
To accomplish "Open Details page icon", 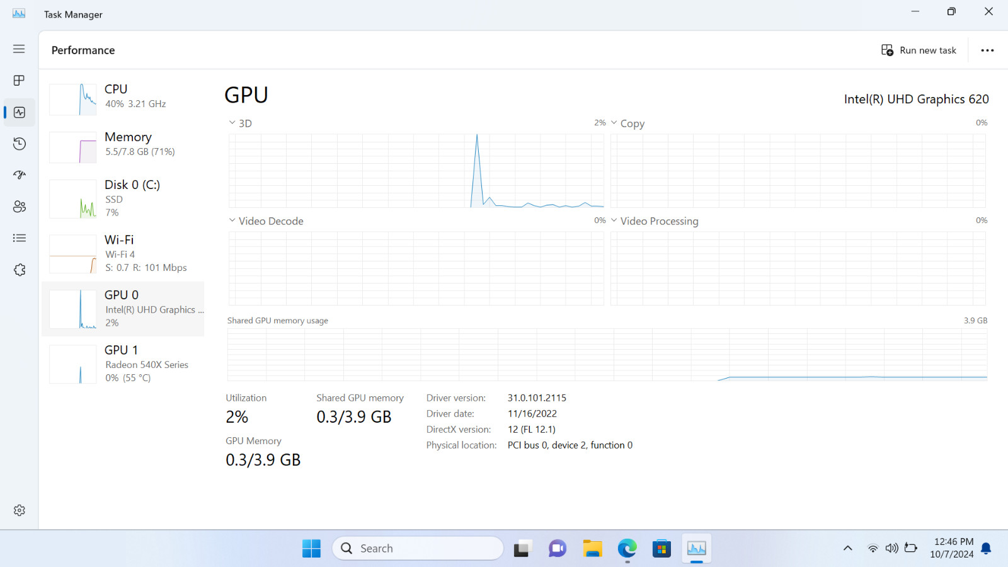I will coord(19,238).
